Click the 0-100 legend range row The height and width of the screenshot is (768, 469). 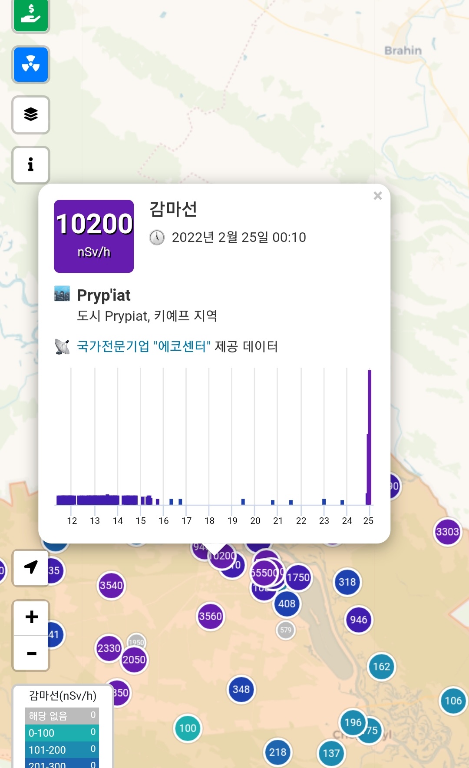pyautogui.click(x=62, y=733)
